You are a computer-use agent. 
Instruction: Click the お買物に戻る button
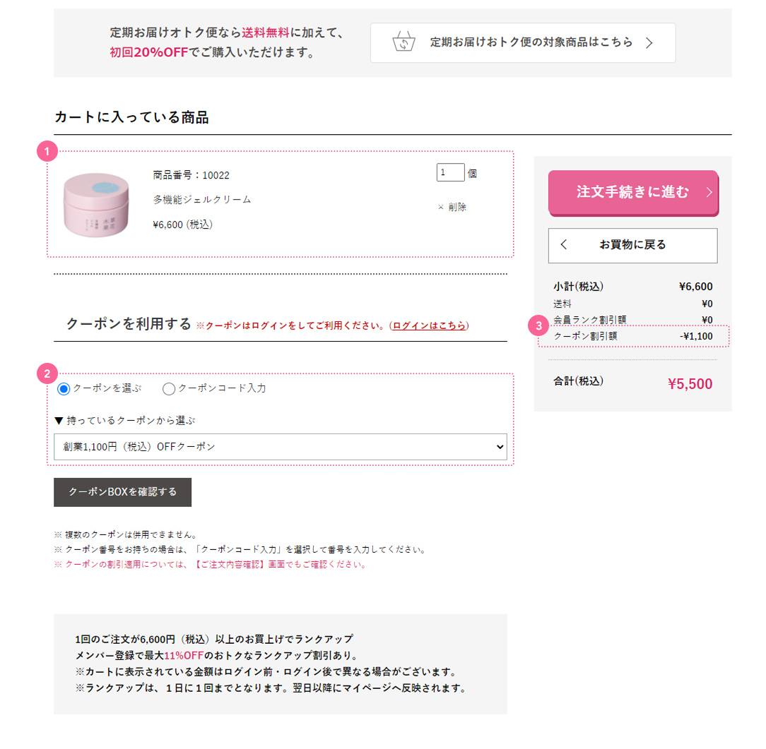click(x=632, y=246)
